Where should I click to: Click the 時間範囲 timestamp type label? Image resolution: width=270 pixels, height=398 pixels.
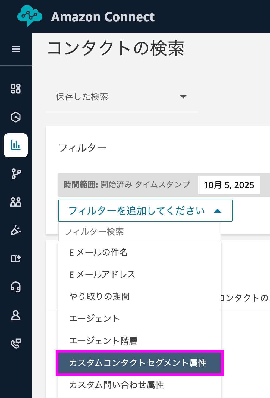point(127,185)
